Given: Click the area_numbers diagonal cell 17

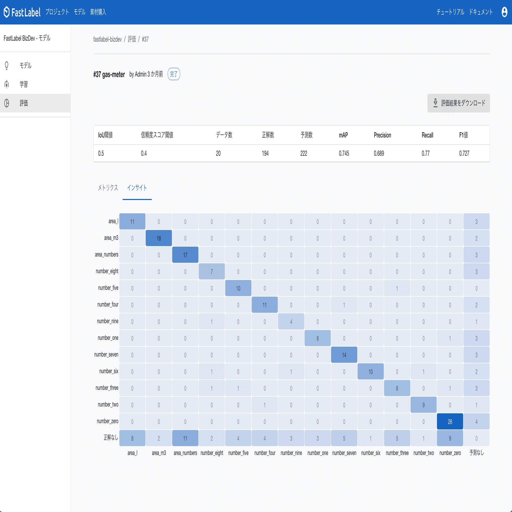Looking at the screenshot, I should (x=185, y=255).
